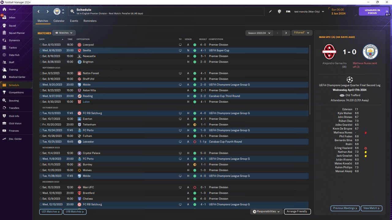Tick the checkbox on the Nottm Forest row
392x220 pixels.
coord(41,73)
